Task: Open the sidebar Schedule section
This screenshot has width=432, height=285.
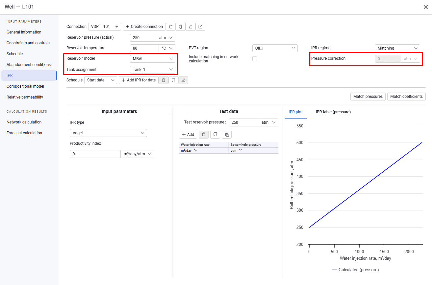Action: [x=15, y=54]
